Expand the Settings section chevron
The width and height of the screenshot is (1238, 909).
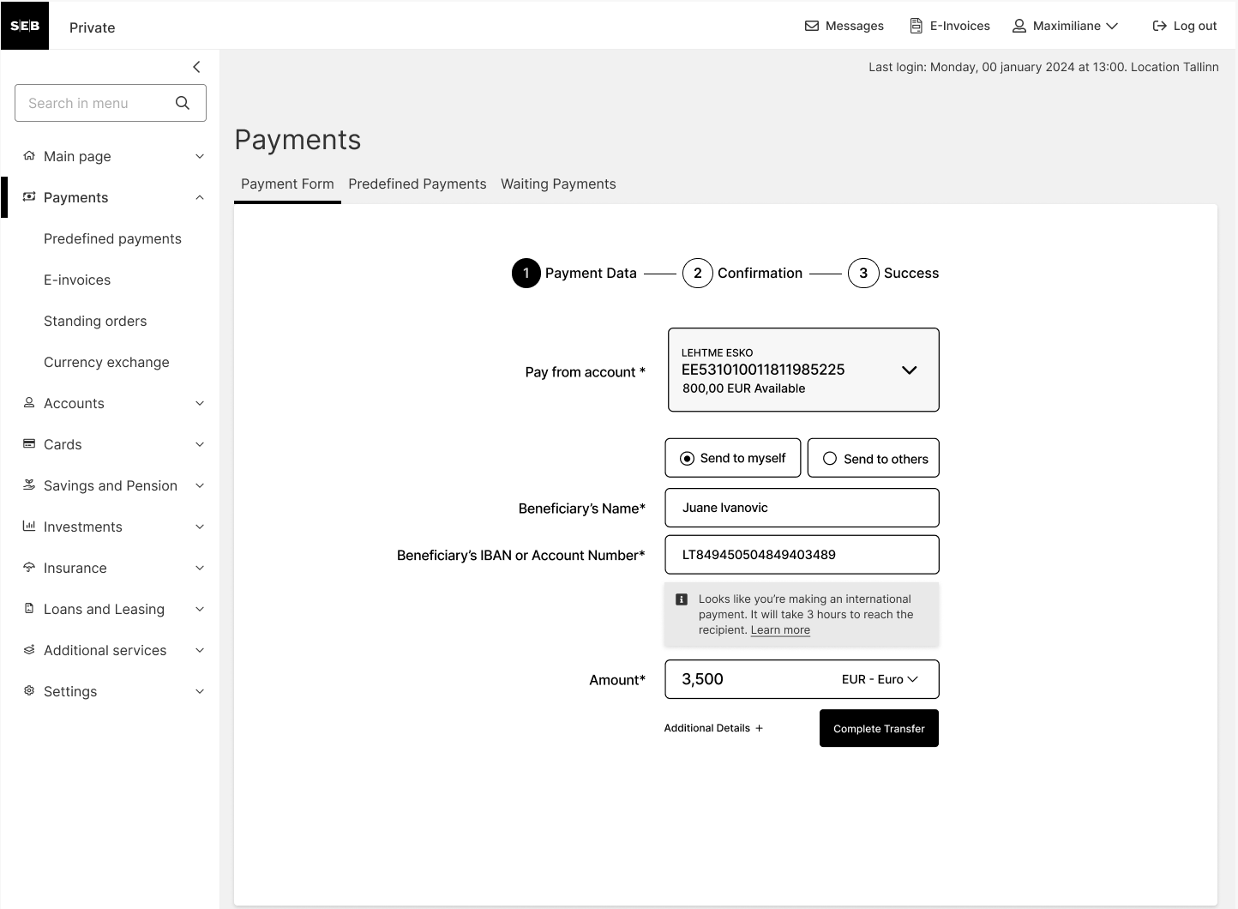[200, 691]
